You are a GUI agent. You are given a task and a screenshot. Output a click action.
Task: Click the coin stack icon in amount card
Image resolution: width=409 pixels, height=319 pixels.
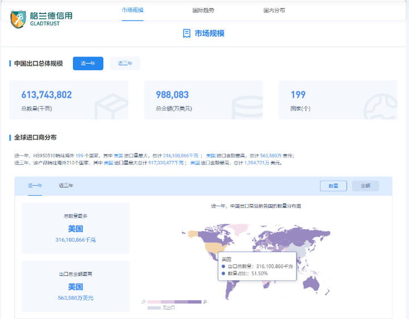(247, 107)
